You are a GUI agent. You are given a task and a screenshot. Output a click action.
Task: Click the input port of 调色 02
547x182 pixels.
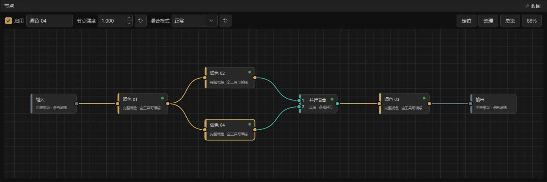coord(205,78)
